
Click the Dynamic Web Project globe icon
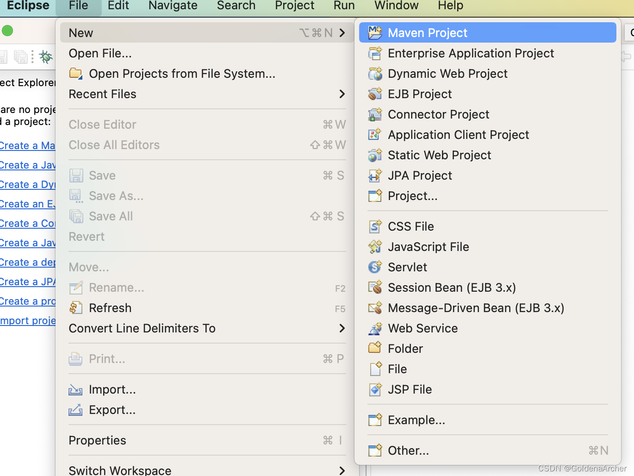click(x=375, y=74)
